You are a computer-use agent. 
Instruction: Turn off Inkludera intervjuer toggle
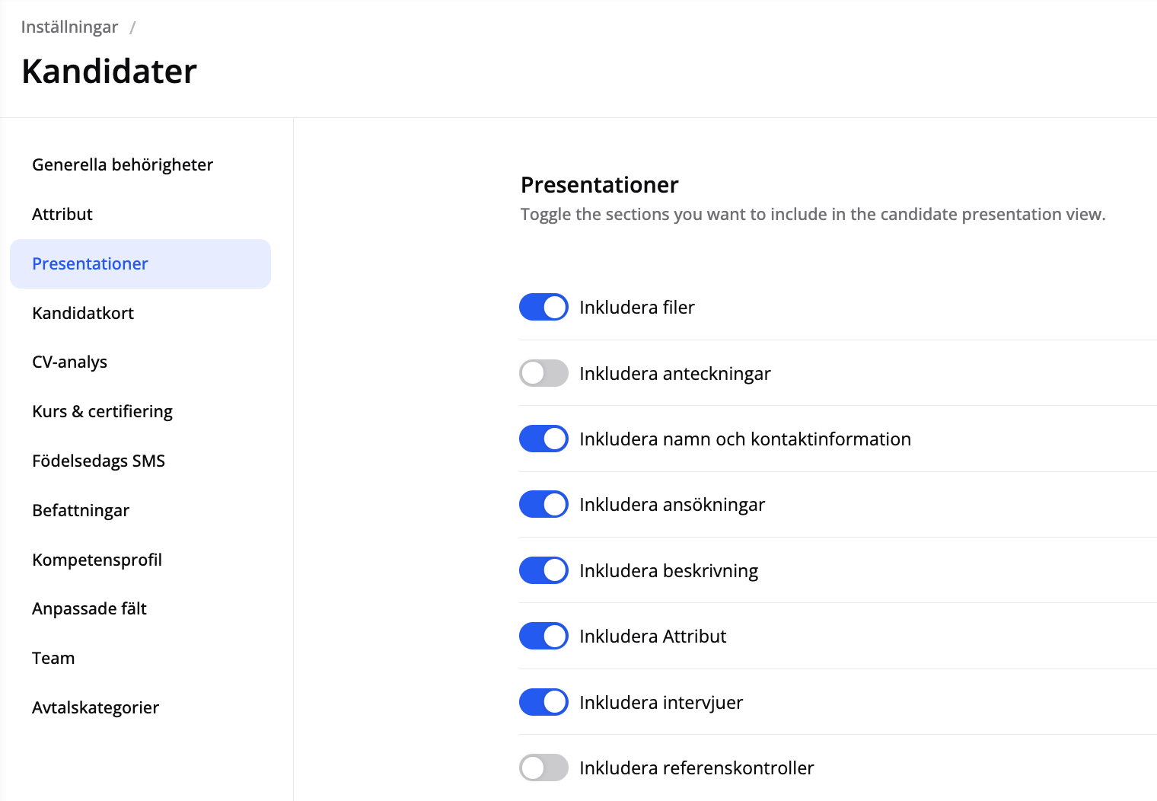[x=543, y=702]
